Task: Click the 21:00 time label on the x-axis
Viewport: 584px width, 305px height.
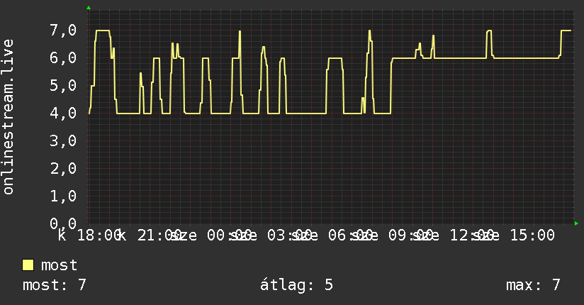Action: [159, 235]
